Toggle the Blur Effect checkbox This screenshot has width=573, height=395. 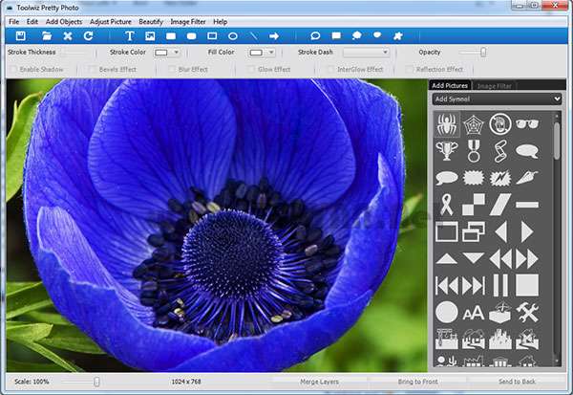pyautogui.click(x=172, y=69)
